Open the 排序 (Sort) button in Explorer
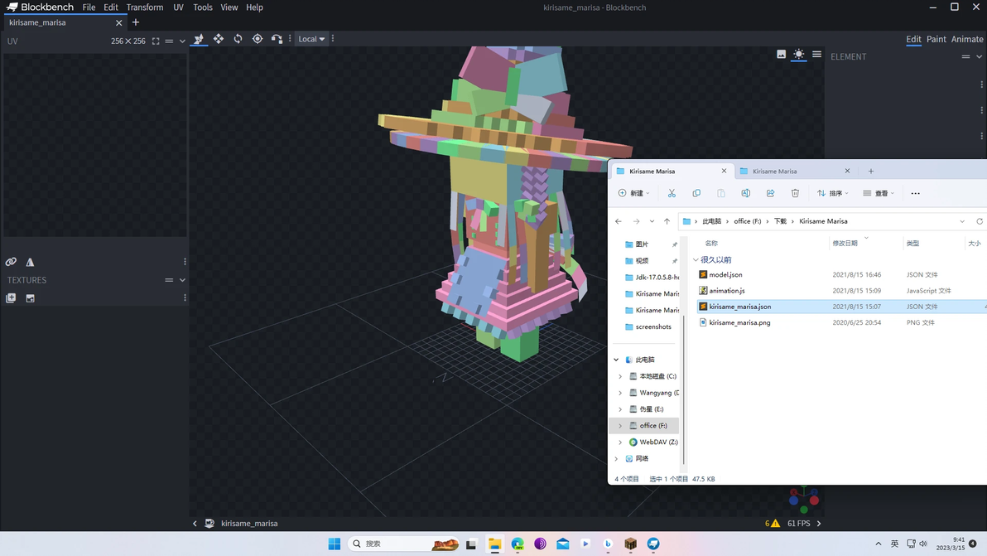Image resolution: width=987 pixels, height=556 pixels. [832, 193]
